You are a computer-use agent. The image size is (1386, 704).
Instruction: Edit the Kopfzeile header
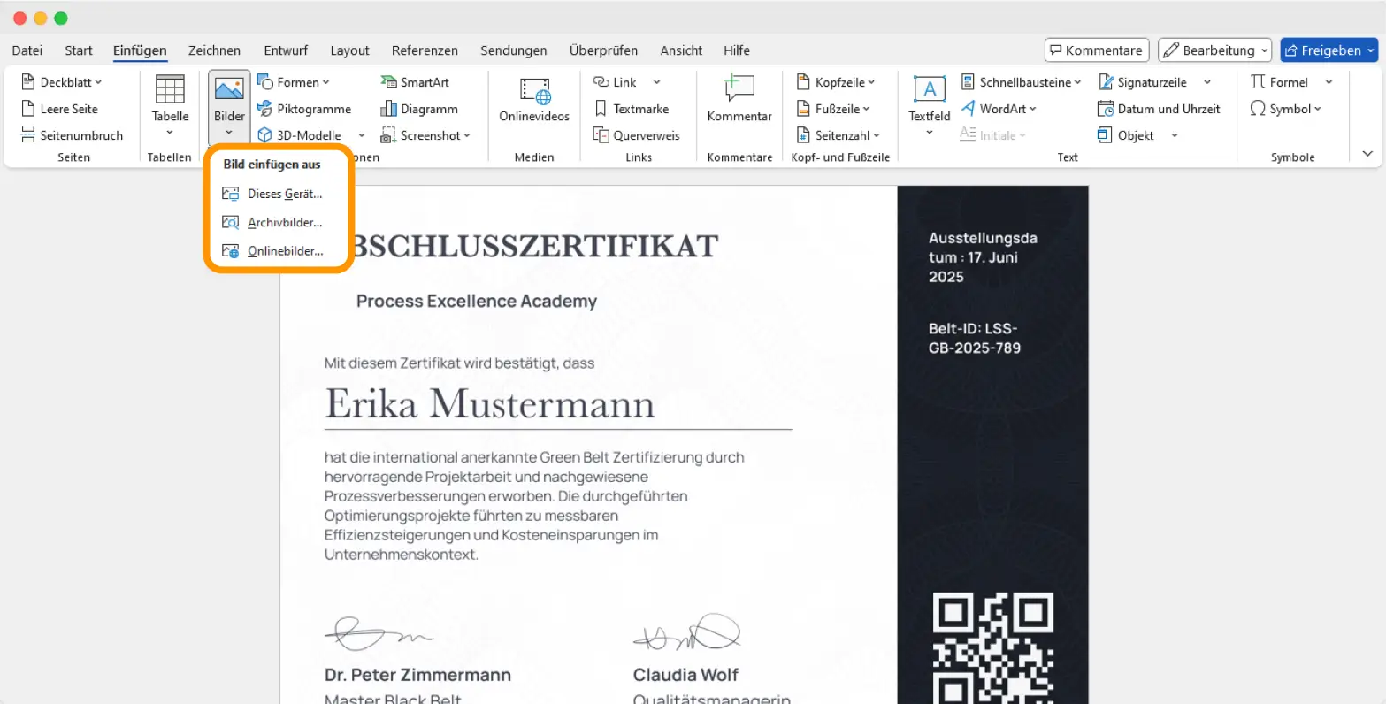[835, 82]
